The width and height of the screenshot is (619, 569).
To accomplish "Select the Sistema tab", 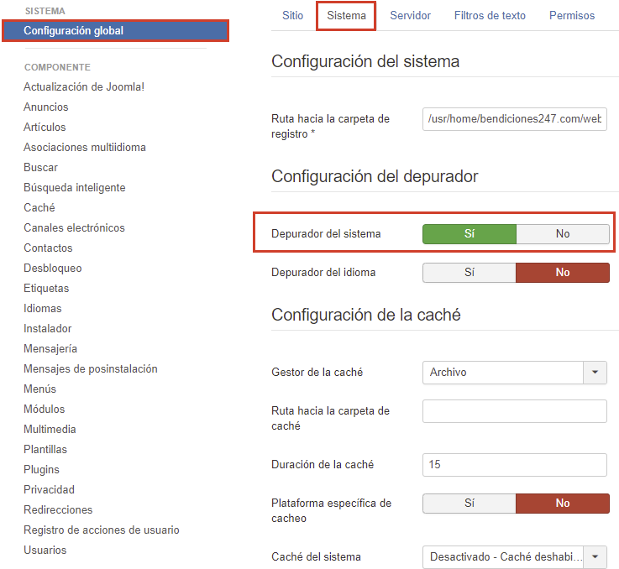I will pos(346,16).
